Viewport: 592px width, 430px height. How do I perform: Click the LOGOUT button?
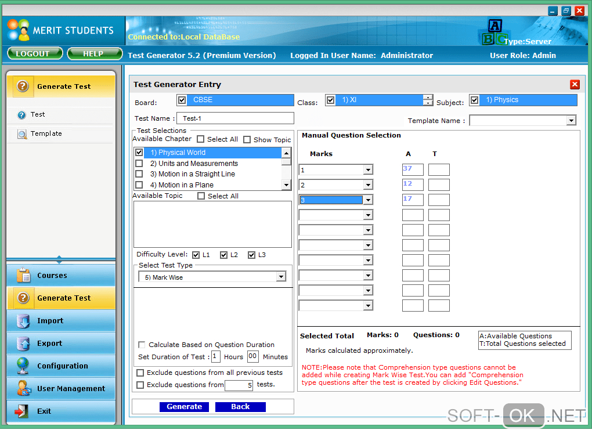click(35, 53)
